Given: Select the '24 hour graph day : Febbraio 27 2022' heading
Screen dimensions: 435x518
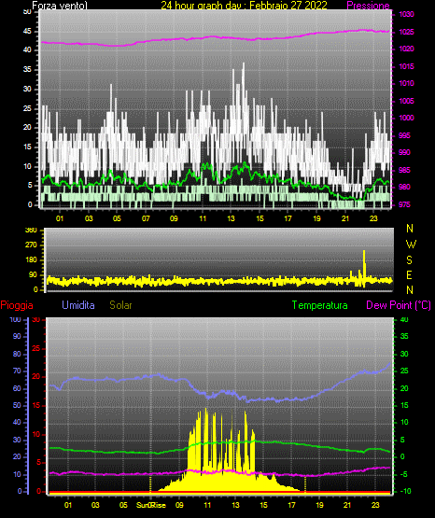Looking at the screenshot, I should [x=244, y=5].
